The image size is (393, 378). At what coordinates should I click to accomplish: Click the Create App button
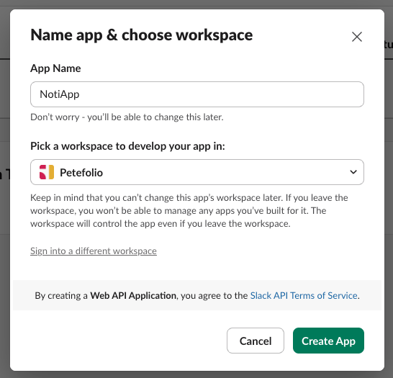tap(328, 341)
